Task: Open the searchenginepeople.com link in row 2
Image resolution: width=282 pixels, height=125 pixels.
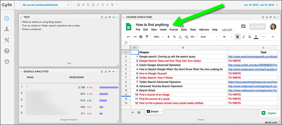Action: (252, 57)
